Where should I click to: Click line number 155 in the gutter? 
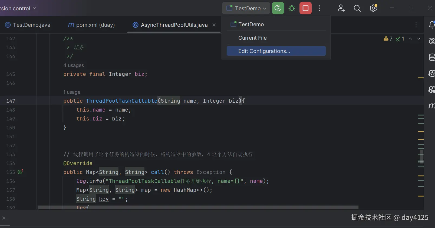11,172
